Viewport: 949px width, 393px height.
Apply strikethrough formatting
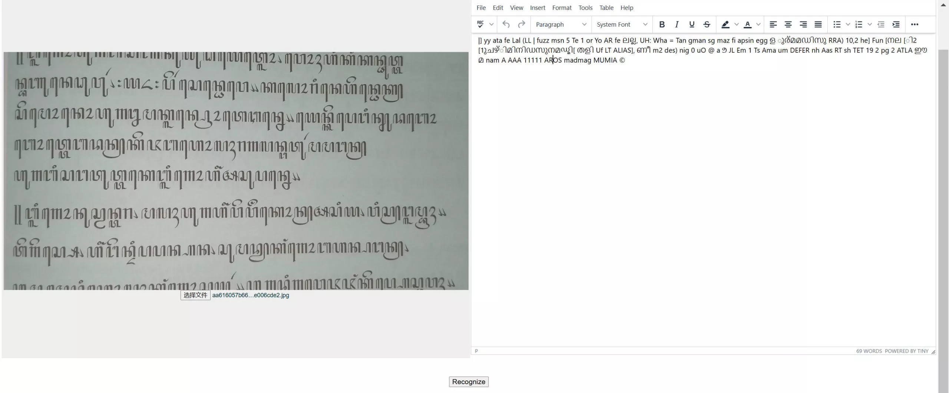click(707, 24)
